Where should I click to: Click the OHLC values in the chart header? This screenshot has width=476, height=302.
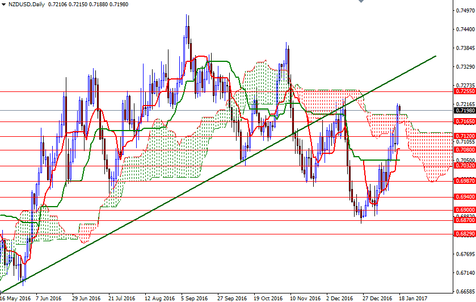[88, 5]
